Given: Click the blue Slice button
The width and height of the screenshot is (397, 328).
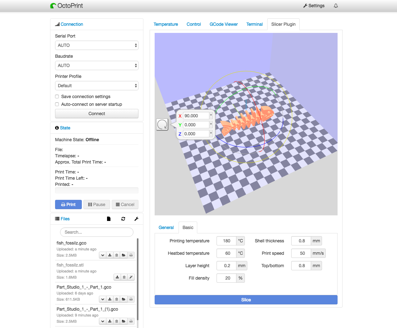Looking at the screenshot, I should (x=246, y=300).
